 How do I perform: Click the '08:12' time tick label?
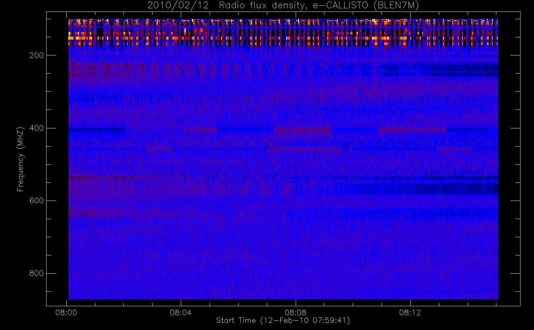tap(410, 313)
